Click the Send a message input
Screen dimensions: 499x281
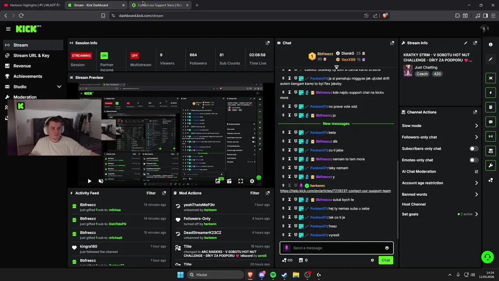pyautogui.click(x=336, y=248)
